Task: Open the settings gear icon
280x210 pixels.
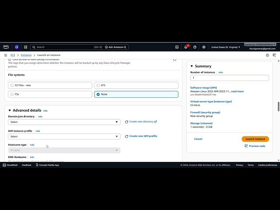Action: pos(204,47)
